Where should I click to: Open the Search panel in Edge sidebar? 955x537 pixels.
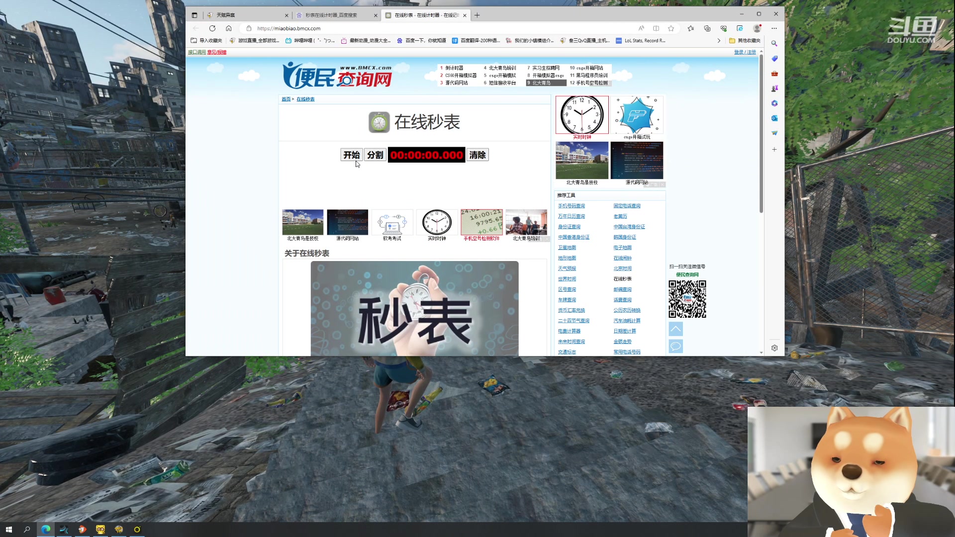point(774,44)
